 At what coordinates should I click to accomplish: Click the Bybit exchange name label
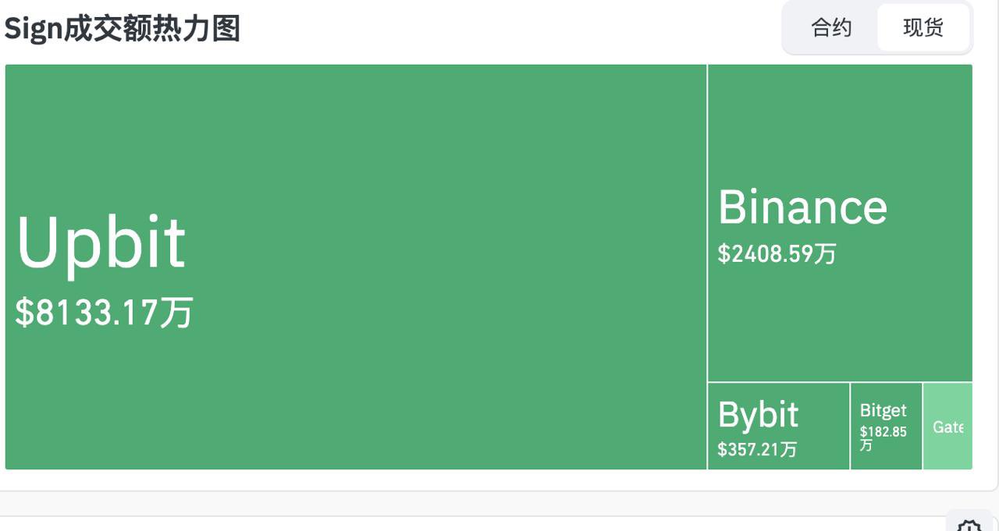pos(758,415)
